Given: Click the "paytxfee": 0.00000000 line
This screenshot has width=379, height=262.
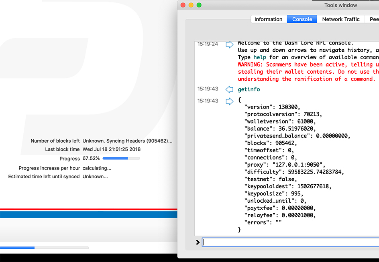Looking at the screenshot, I should (x=280, y=208).
